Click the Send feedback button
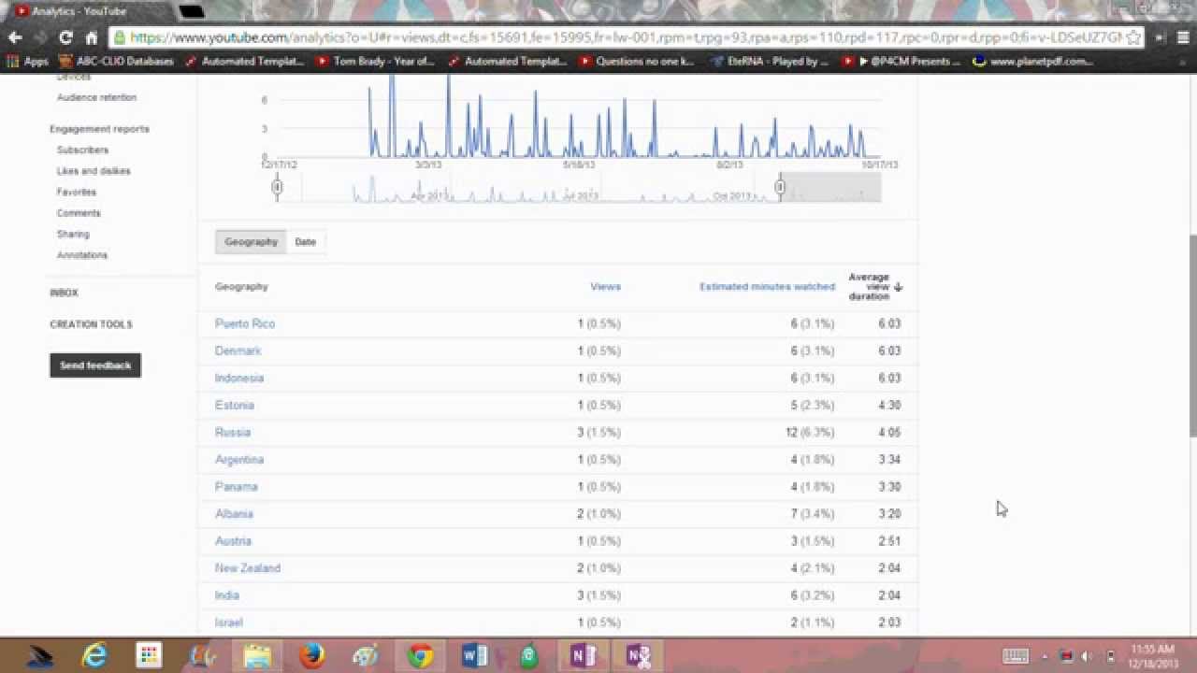The image size is (1197, 673). point(95,365)
